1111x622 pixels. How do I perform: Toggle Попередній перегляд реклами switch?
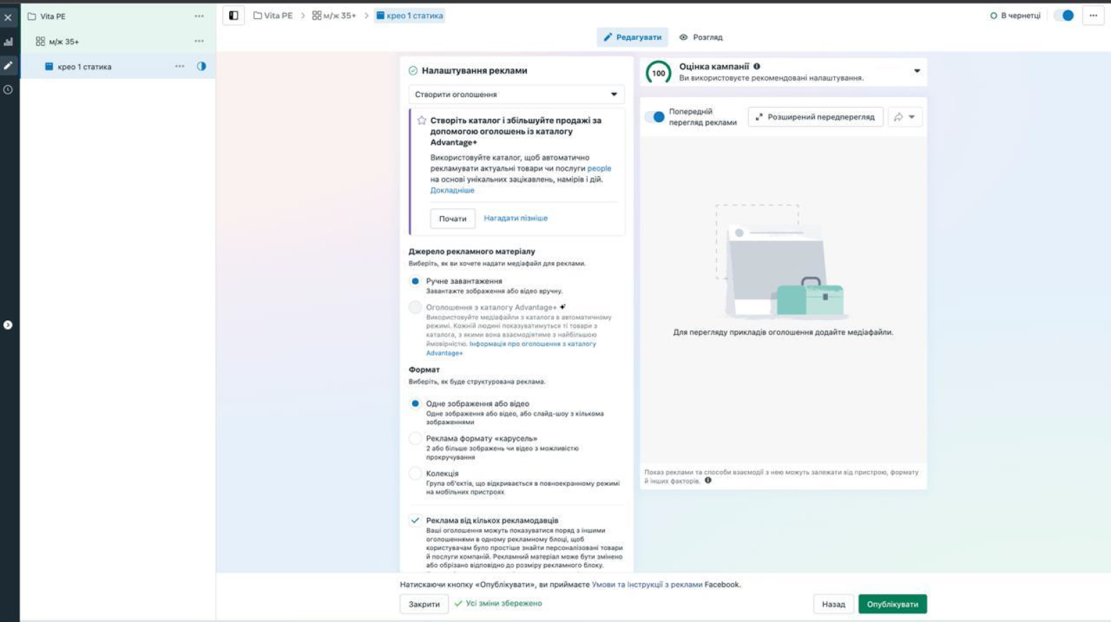[x=655, y=117]
